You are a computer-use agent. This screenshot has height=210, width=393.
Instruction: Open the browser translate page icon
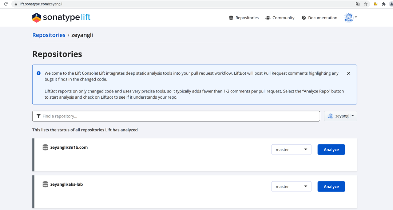coord(358,4)
